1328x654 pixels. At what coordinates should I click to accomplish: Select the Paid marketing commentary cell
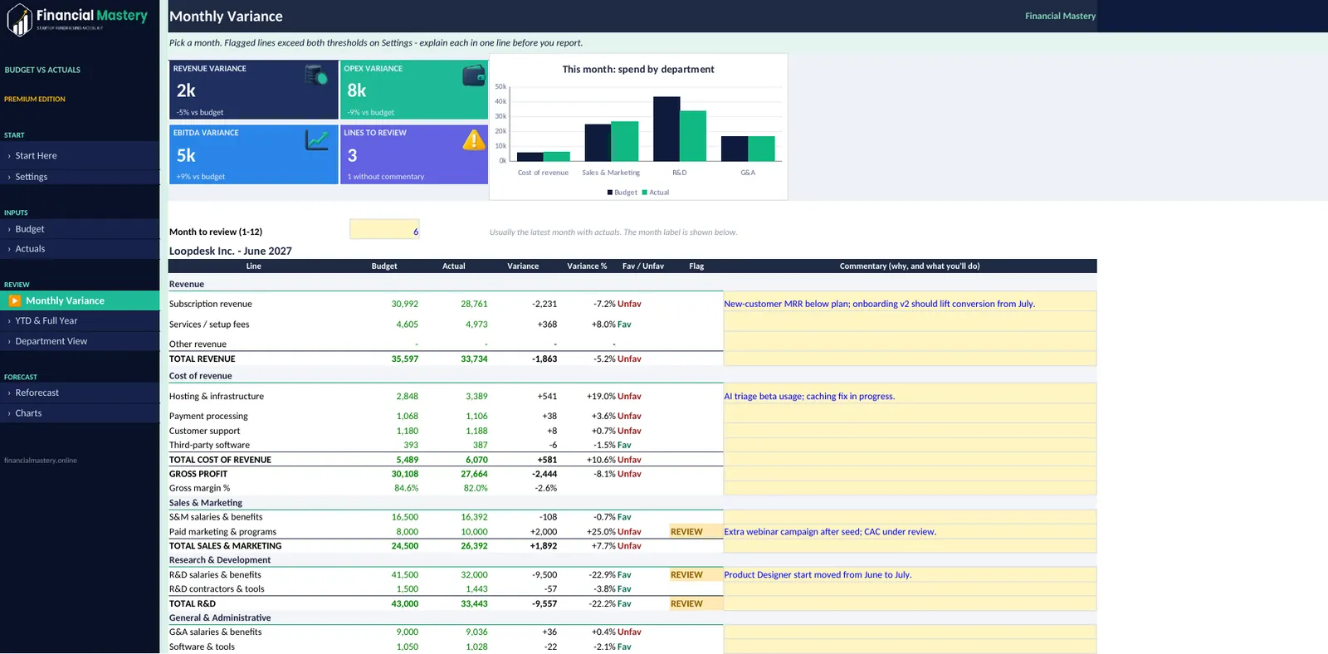coord(910,532)
